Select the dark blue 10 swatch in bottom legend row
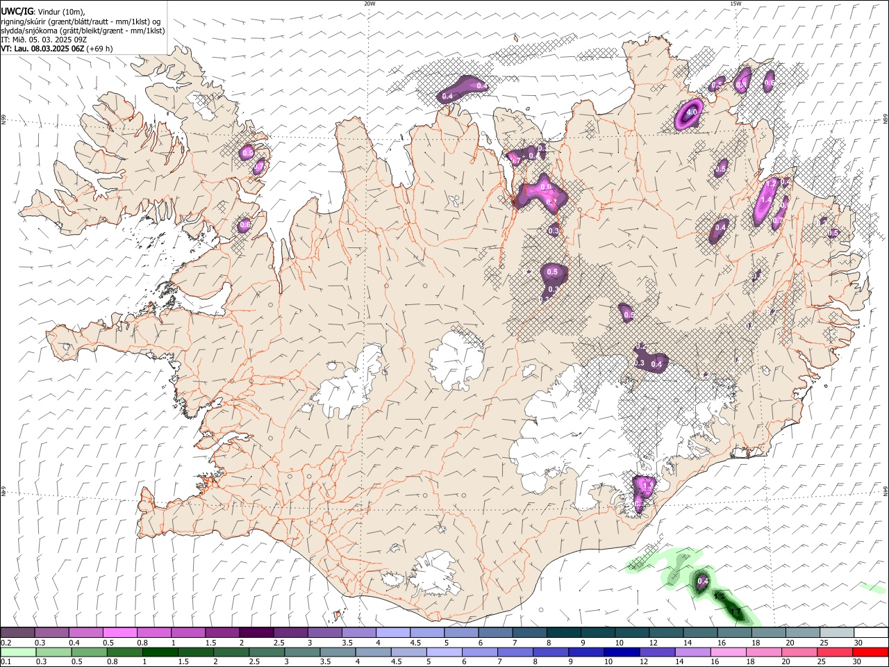 pyautogui.click(x=621, y=652)
